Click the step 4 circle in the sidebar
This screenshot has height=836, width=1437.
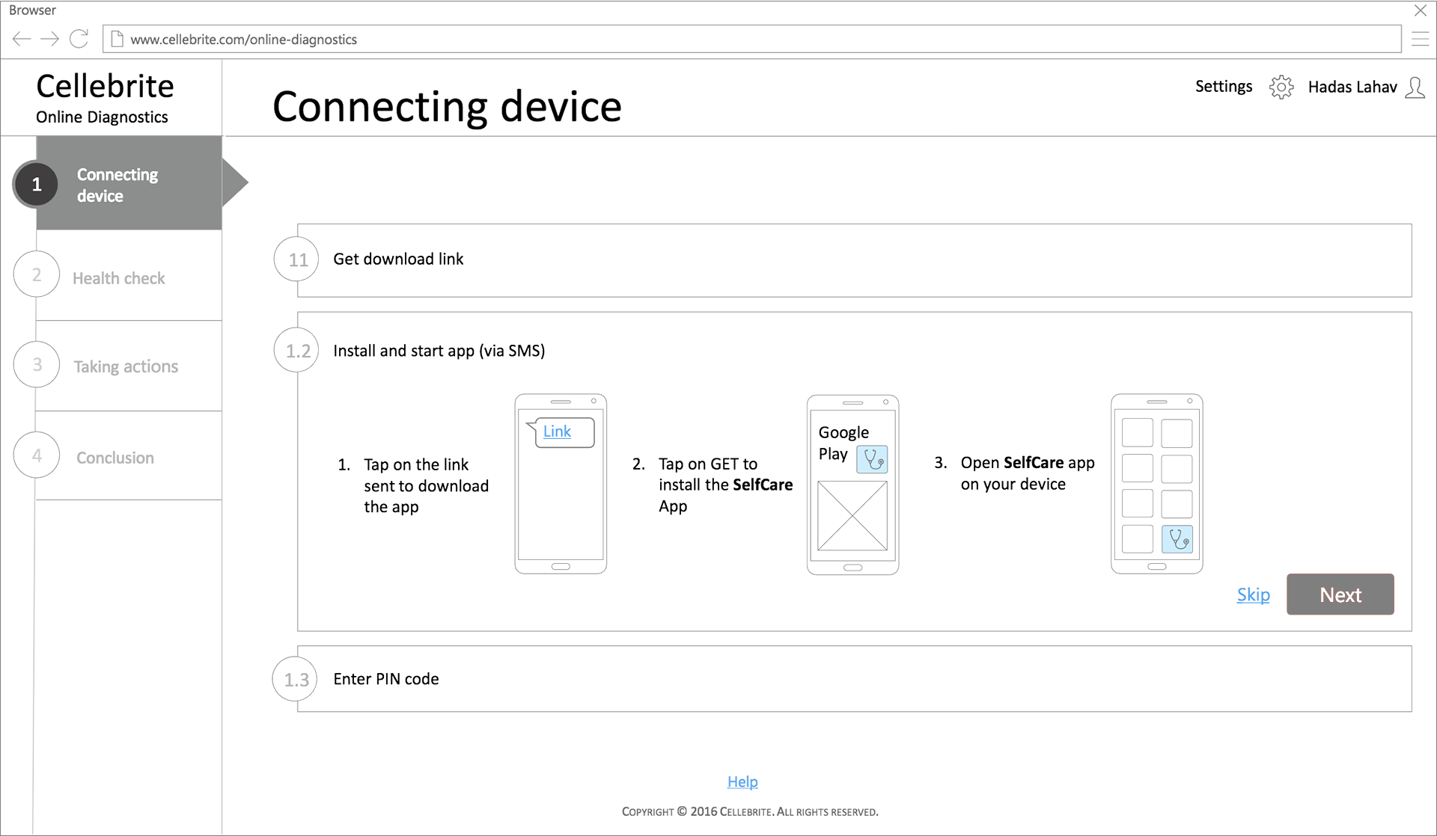(36, 455)
